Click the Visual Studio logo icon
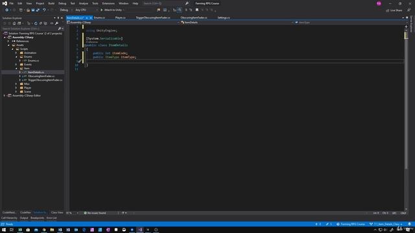The width and height of the screenshot is (415, 233). point(5,3)
